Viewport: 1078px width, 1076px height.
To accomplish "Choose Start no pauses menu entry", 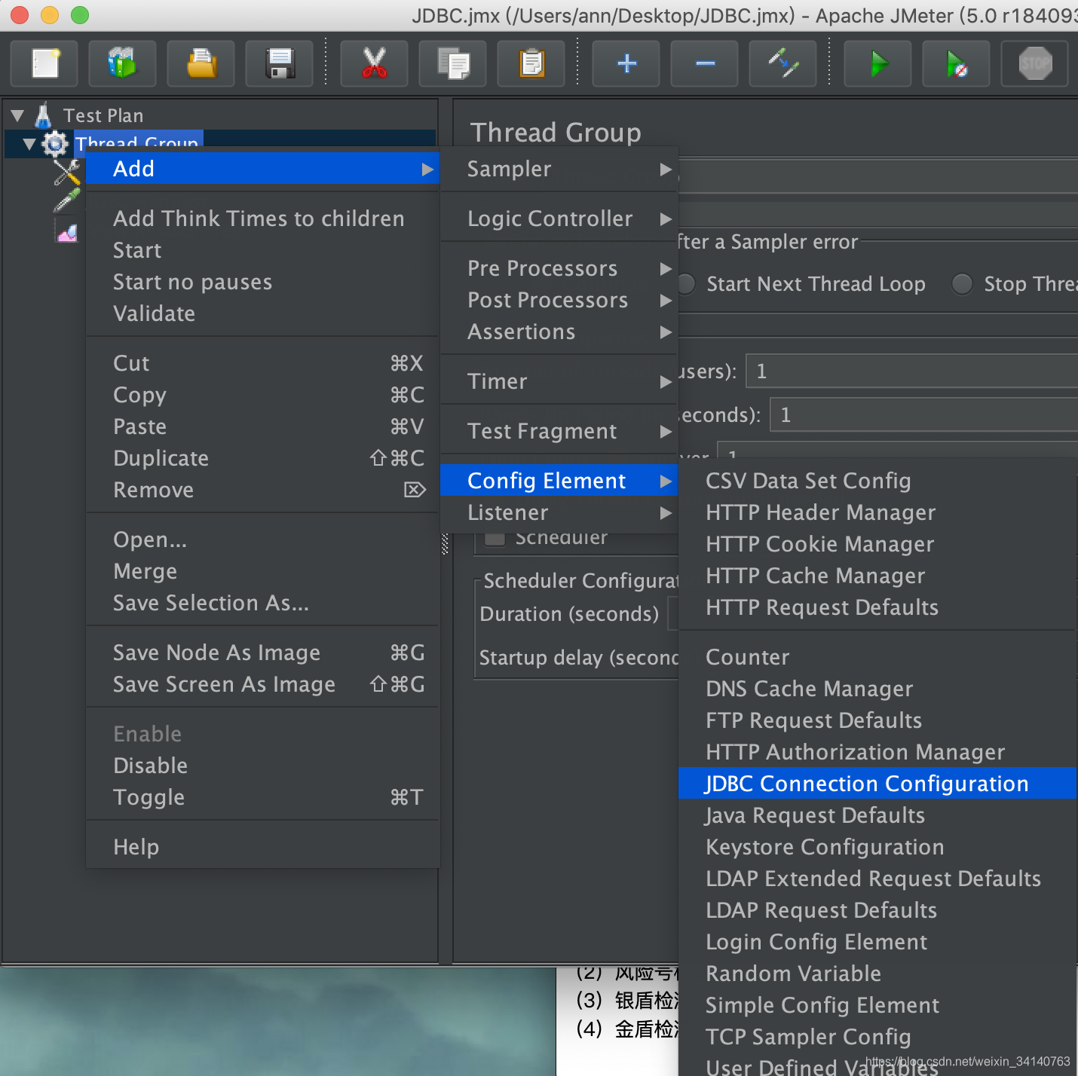I will [x=263, y=282].
